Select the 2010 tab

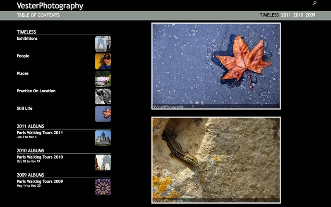tap(298, 15)
